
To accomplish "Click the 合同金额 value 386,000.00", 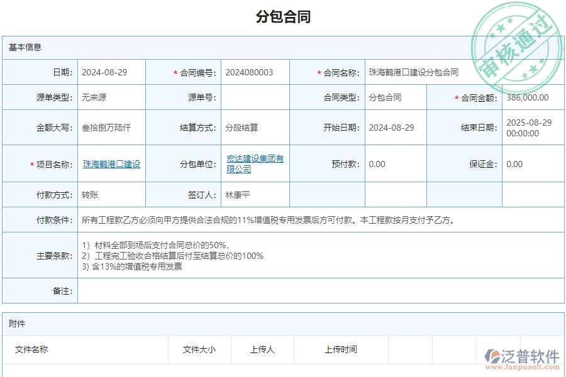I will (532, 97).
